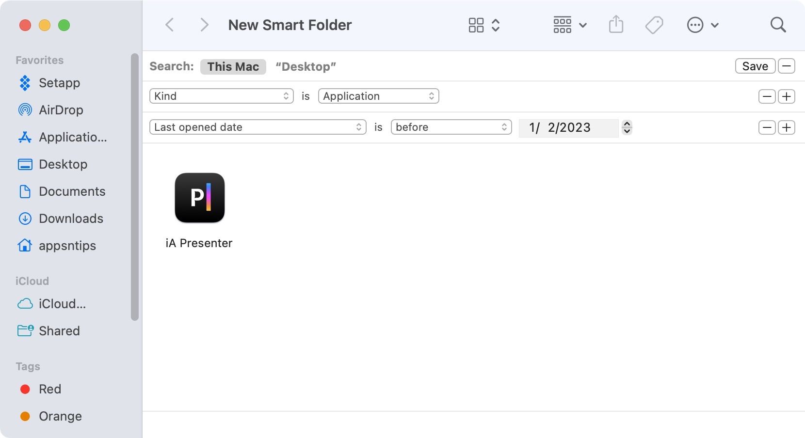Open the Kind criteria dropdown
805x438 pixels.
(221, 96)
